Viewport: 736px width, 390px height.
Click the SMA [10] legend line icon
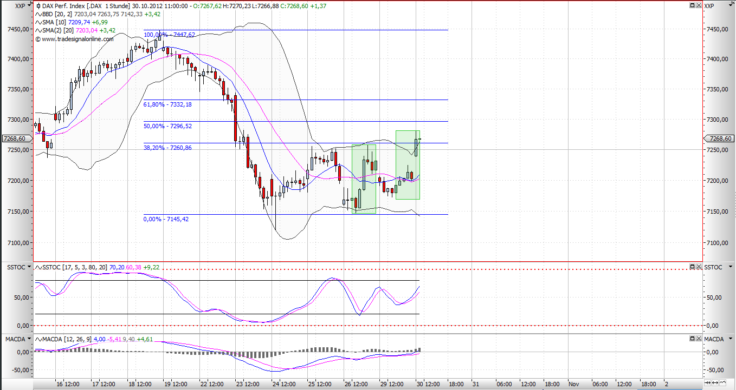(39, 23)
